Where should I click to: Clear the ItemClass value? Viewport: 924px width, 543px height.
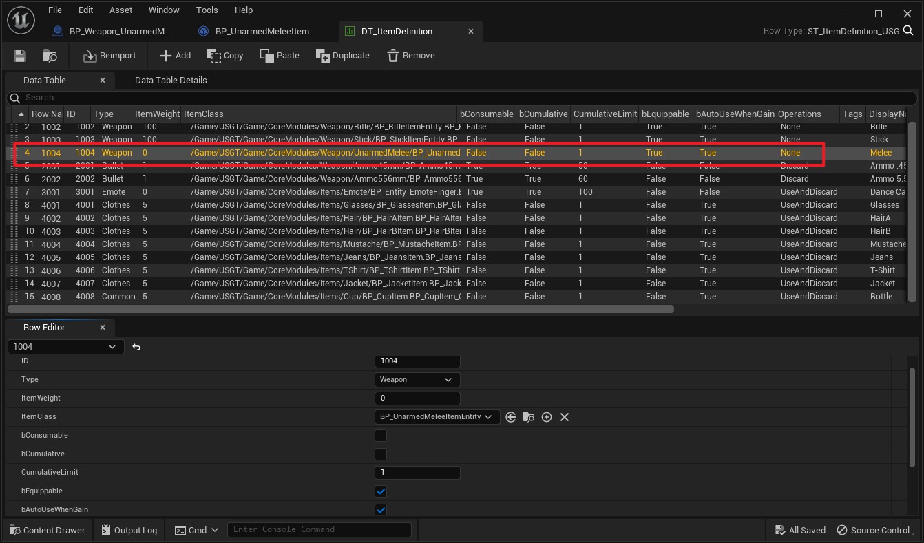tap(565, 417)
